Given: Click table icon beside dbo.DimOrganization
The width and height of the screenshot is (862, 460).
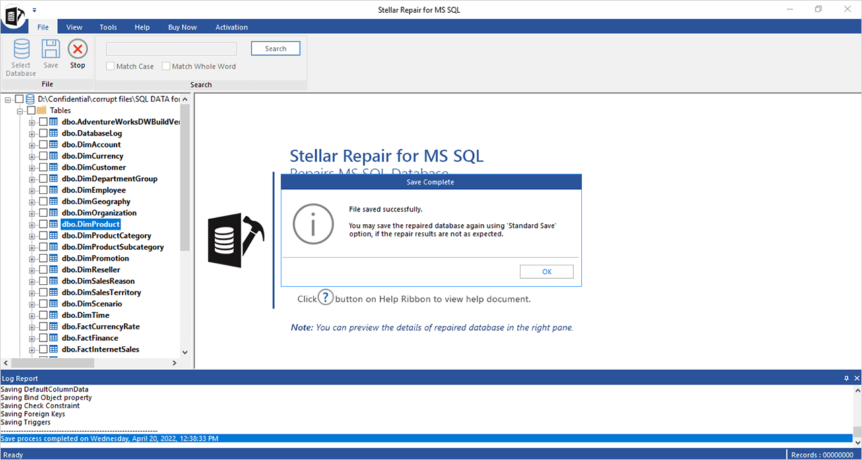Looking at the screenshot, I should (54, 213).
